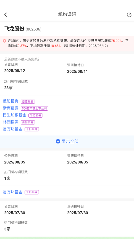Image resolution: width=134 pixels, height=239 pixels.
Task: Open 民生加银基金 institution link
Action: tap(15, 115)
